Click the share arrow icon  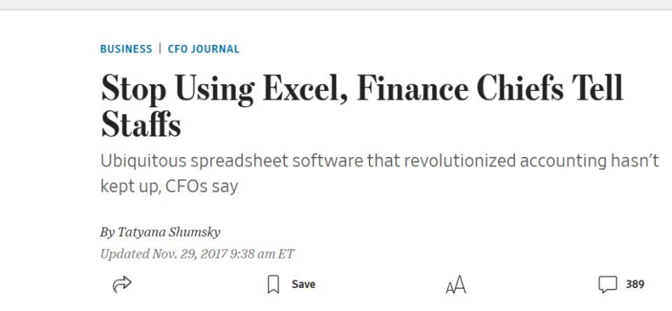(x=122, y=284)
